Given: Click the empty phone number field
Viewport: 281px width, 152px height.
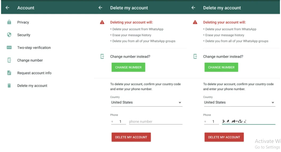Looking at the screenshot, I should coord(156,122).
